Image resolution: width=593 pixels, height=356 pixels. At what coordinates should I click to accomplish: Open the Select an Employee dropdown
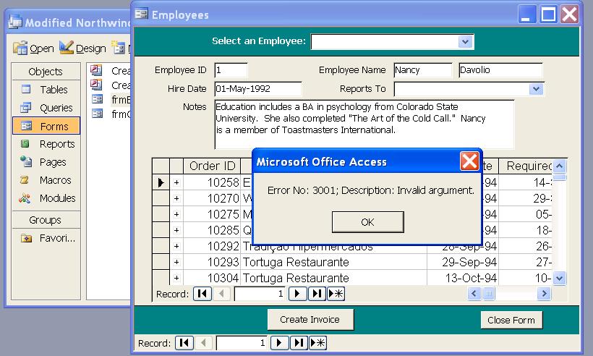465,42
